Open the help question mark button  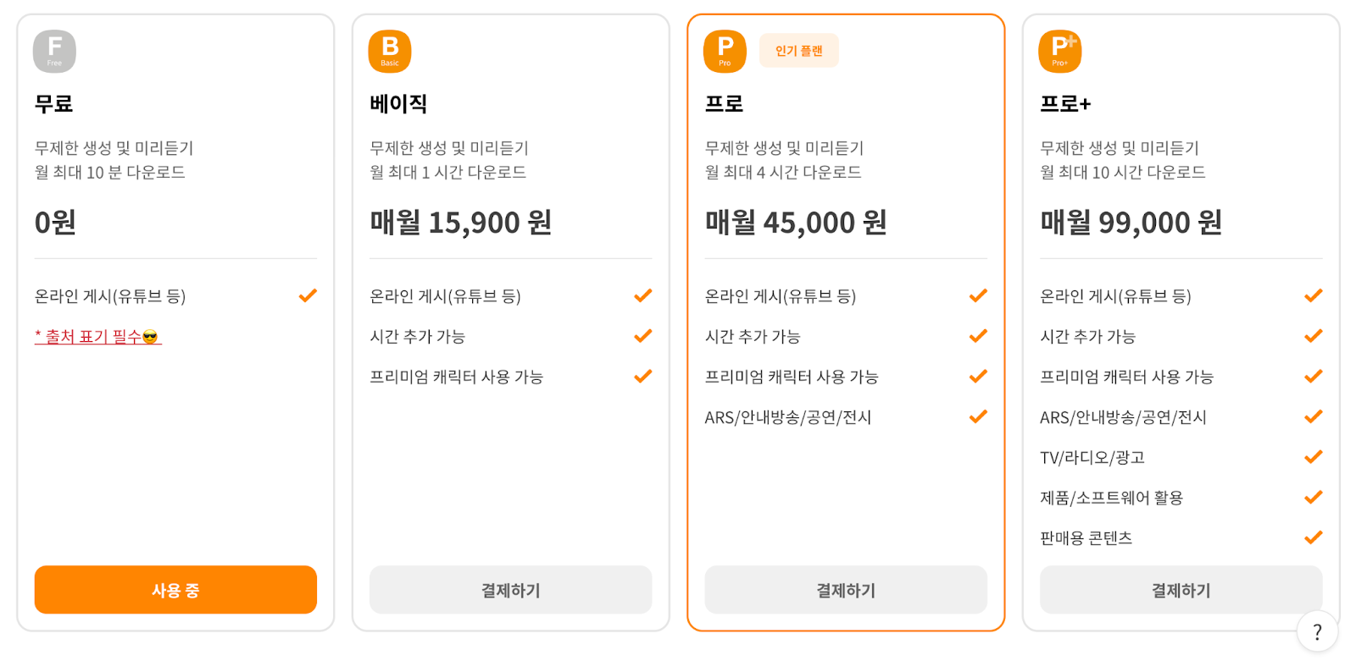tap(1317, 631)
